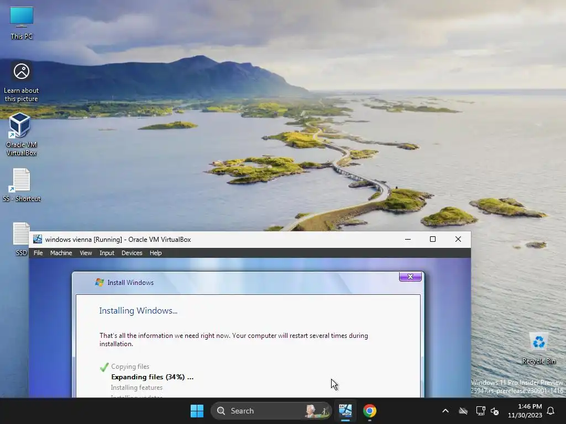Open Input menu in VirtualBox
Viewport: 566px width, 424px height.
point(107,253)
